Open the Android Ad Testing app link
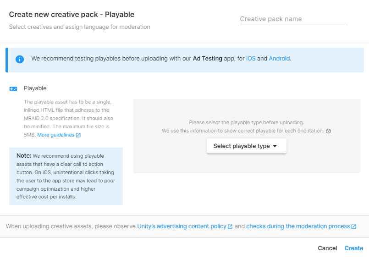The image size is (369, 258). click(279, 59)
